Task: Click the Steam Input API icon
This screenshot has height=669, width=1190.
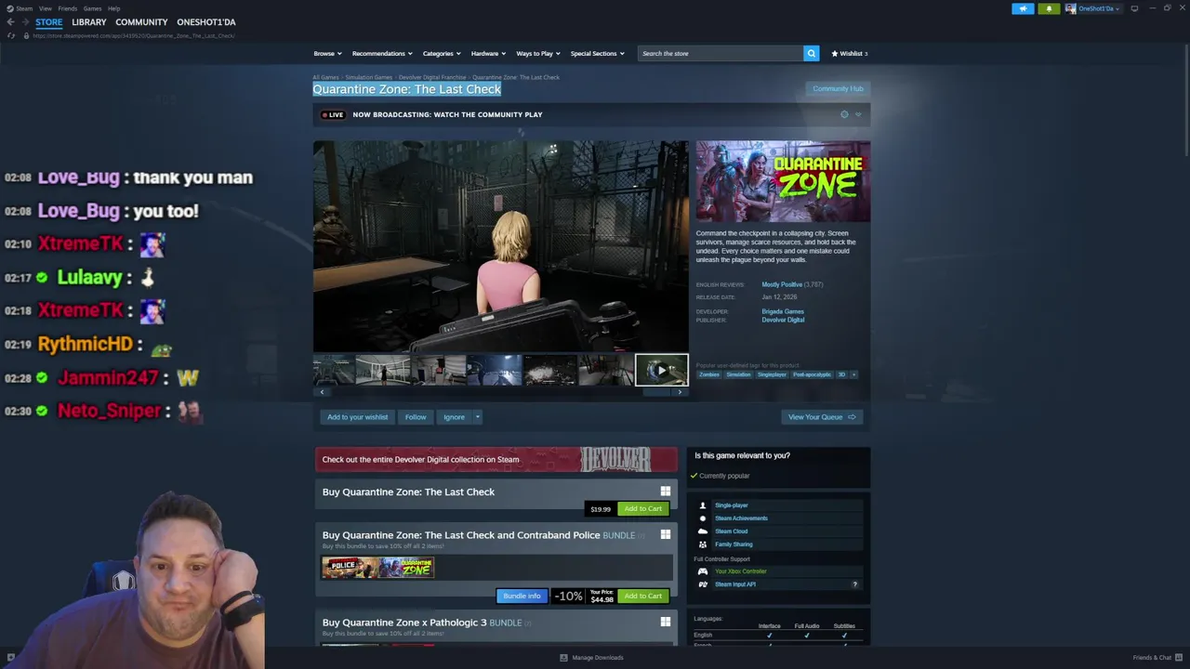Action: 702,584
